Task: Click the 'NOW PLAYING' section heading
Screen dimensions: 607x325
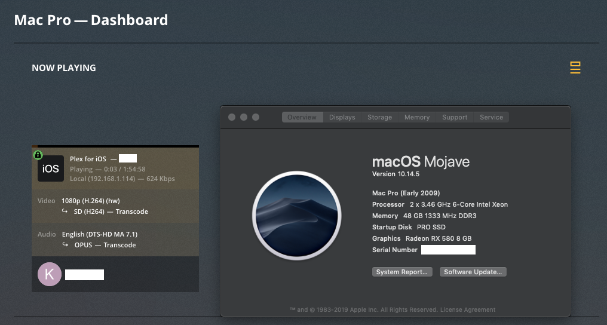Action: coord(64,68)
